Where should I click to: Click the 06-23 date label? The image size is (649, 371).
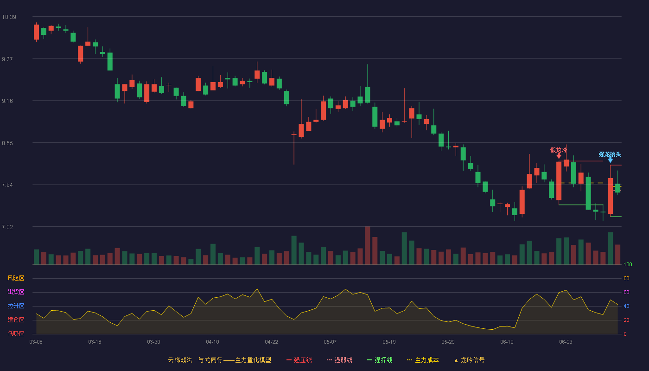click(566, 342)
